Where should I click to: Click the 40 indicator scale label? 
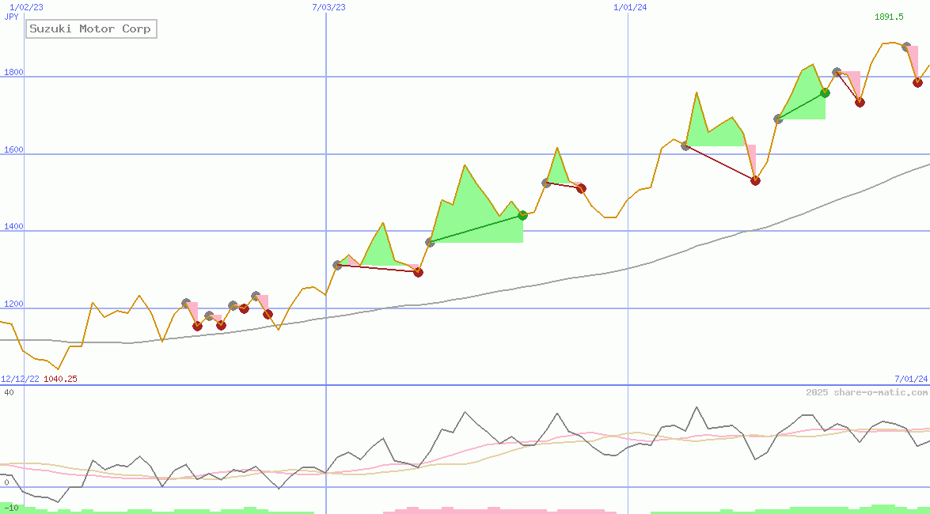point(8,392)
